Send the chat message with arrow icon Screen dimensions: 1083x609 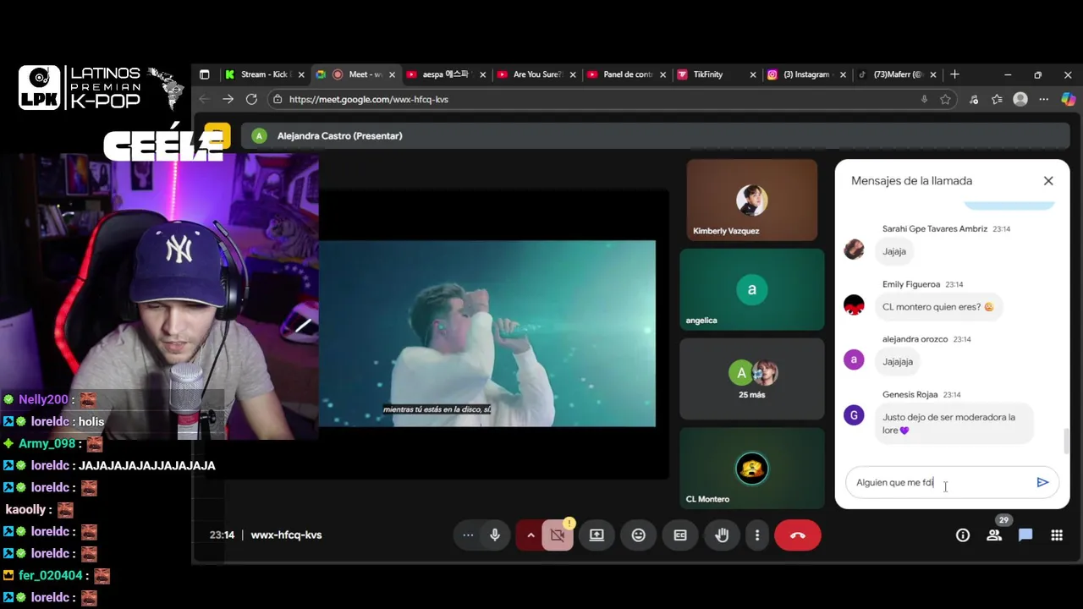point(1042,482)
